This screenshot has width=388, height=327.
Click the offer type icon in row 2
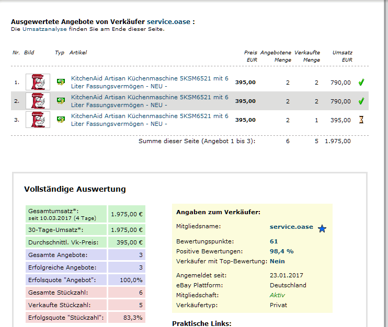61,101
